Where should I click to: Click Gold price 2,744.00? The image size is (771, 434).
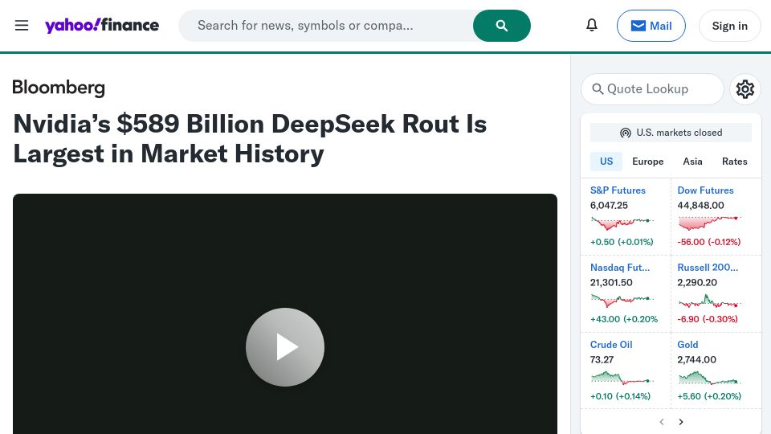697,360
